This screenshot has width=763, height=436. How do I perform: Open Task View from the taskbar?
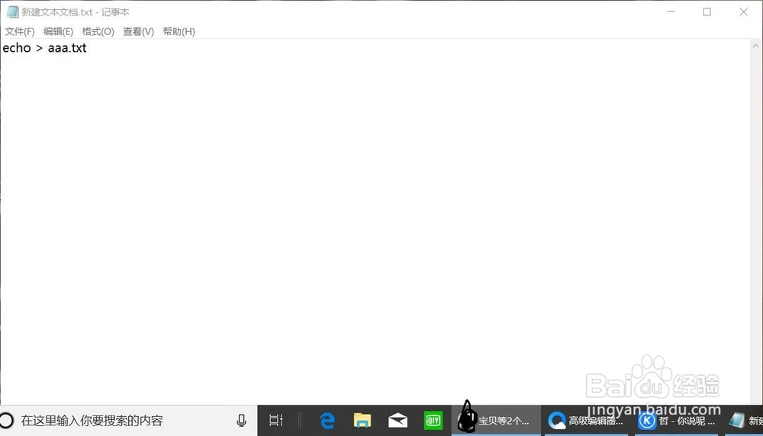[x=276, y=421]
